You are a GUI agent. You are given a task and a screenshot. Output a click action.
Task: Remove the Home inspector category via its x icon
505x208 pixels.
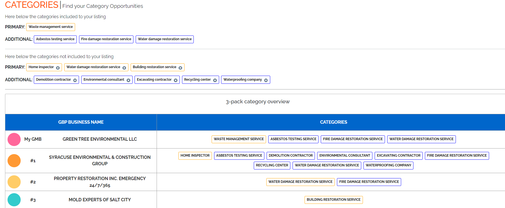[58, 68]
